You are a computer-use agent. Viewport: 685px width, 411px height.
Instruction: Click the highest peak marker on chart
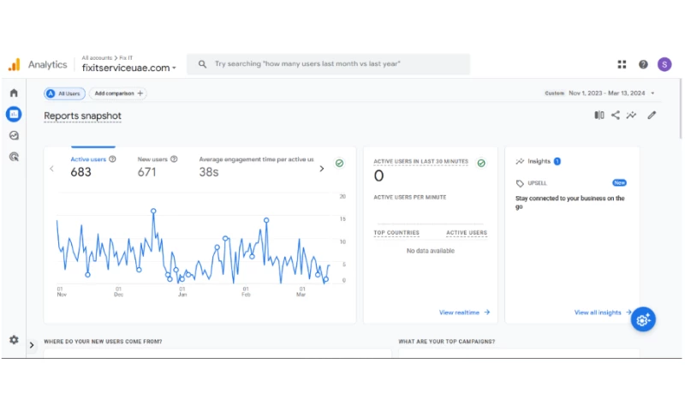click(153, 211)
